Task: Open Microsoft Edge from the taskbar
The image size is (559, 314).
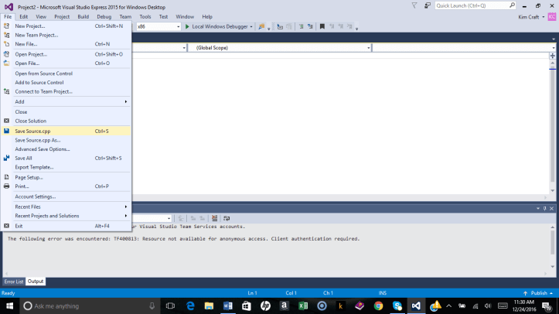Action: (190, 305)
